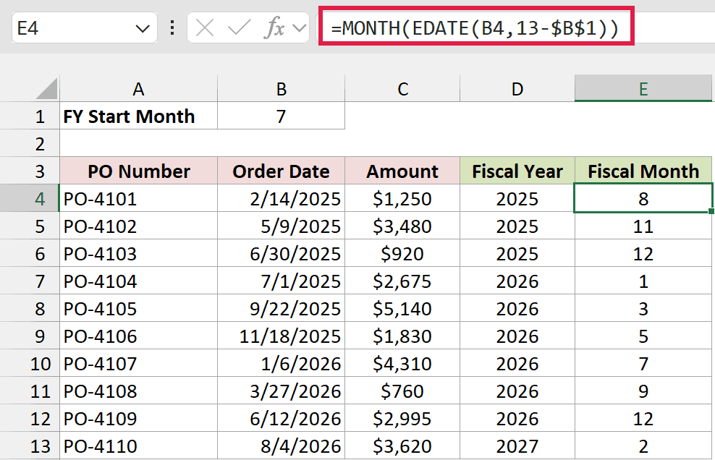Screen dimensions: 715x460
Task: Click order date 11/18/2025
Action: click(282, 336)
